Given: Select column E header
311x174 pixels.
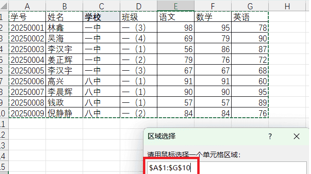Looking at the screenshot, I should click(x=175, y=6).
